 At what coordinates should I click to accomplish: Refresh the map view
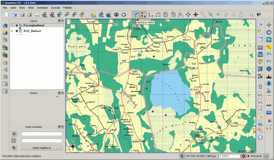point(260,137)
